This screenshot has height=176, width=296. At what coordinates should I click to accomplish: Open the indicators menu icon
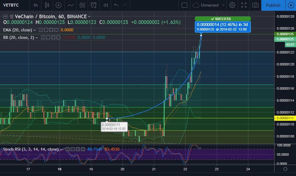coord(70,5)
